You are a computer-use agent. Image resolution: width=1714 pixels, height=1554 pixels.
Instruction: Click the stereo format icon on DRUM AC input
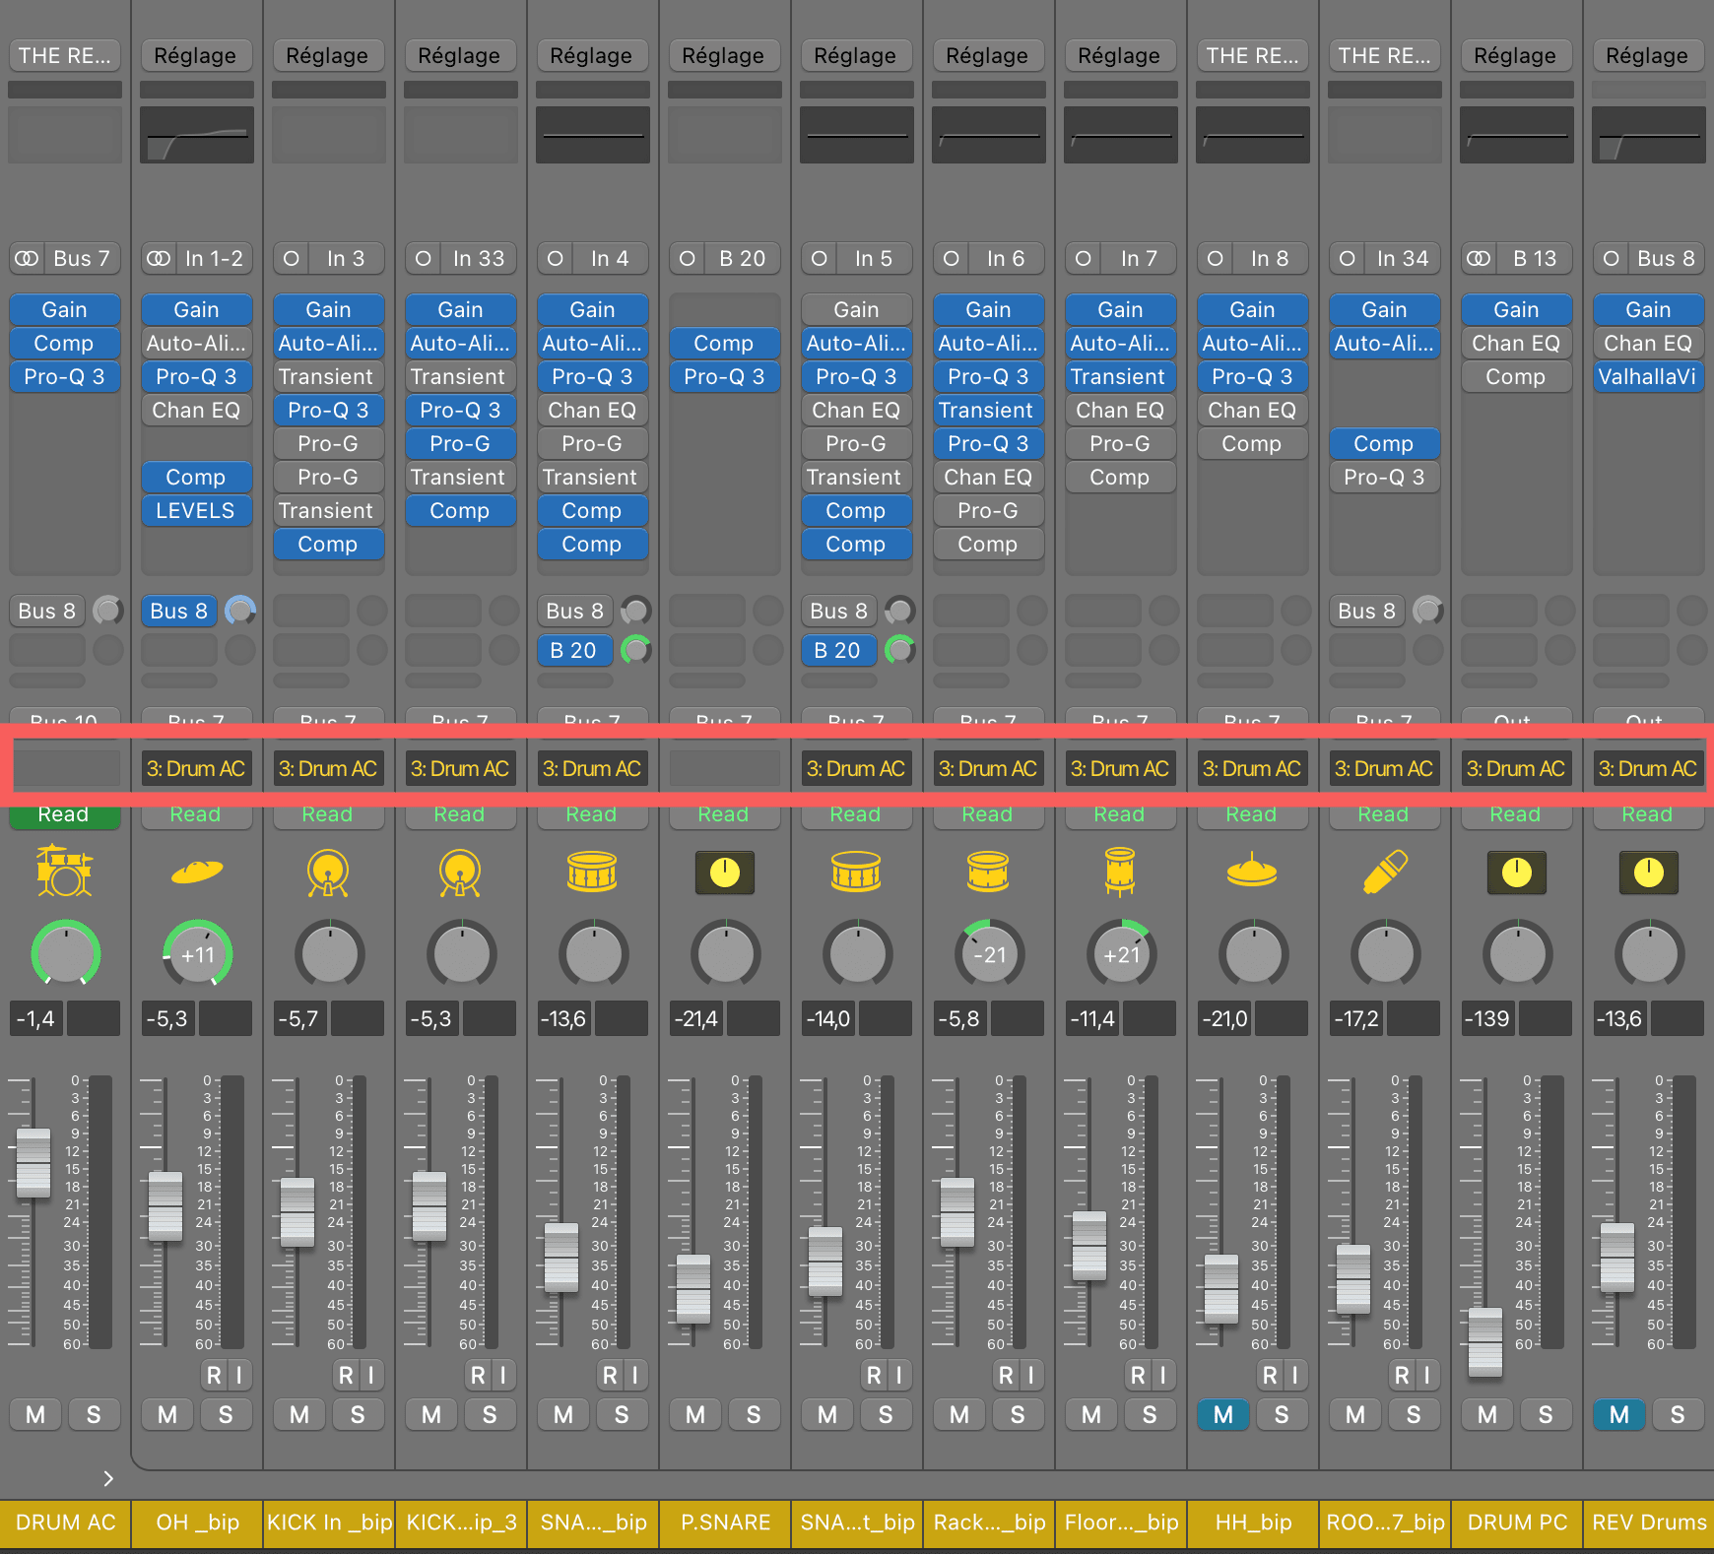(x=27, y=258)
